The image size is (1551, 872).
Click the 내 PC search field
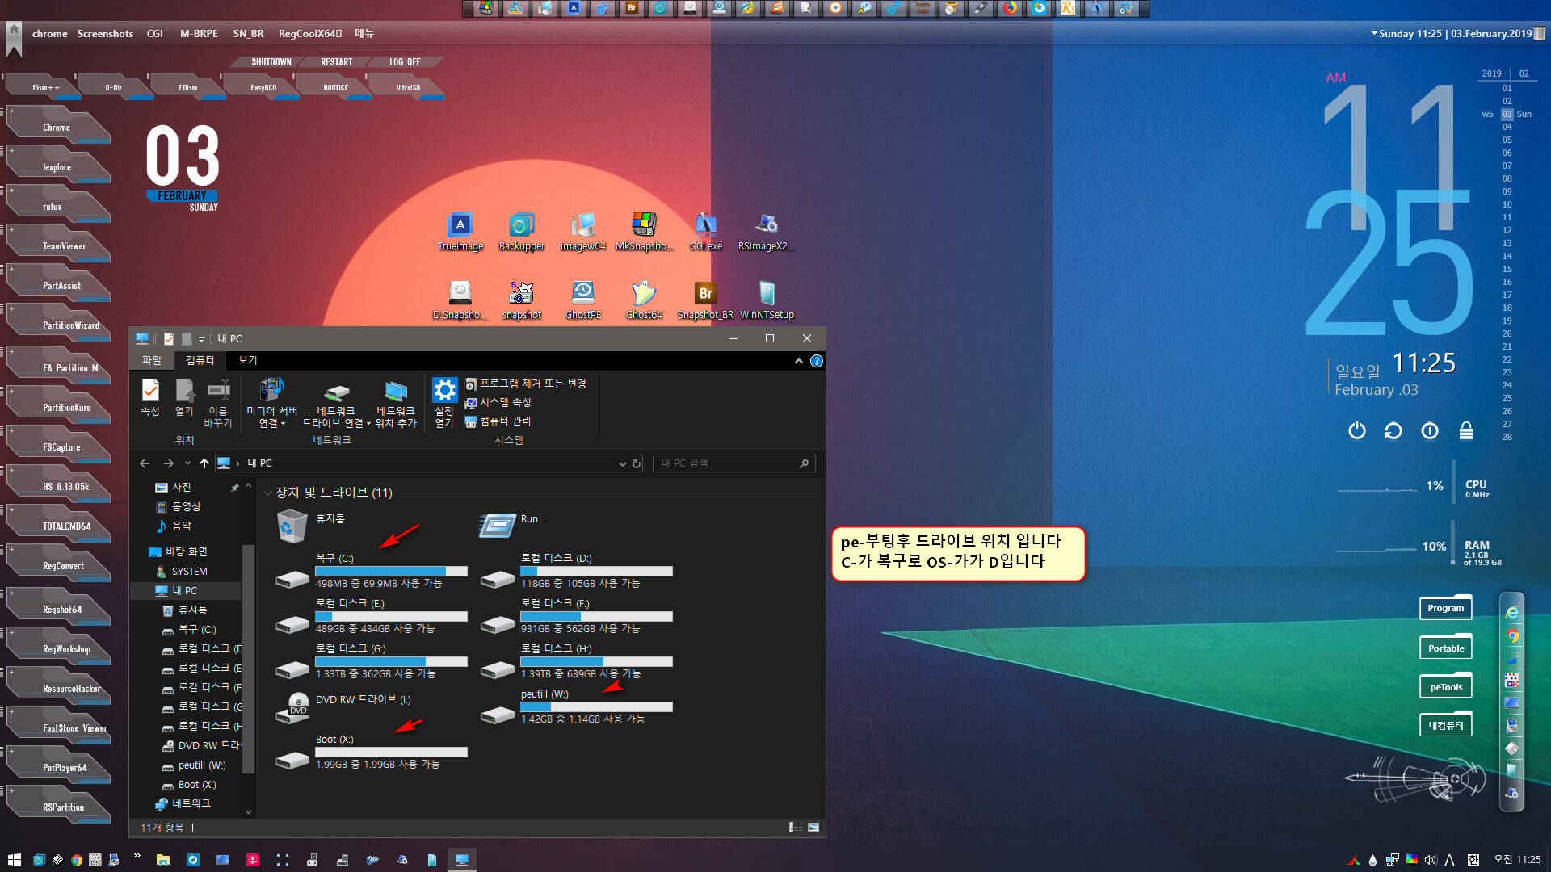[x=733, y=463]
